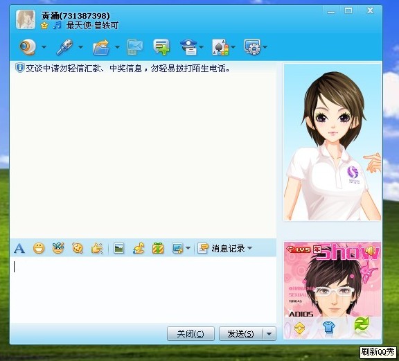This screenshot has width=399, height=361.
Task: Open QQ Show wardrobe T-shirt icon
Action: [x=329, y=328]
